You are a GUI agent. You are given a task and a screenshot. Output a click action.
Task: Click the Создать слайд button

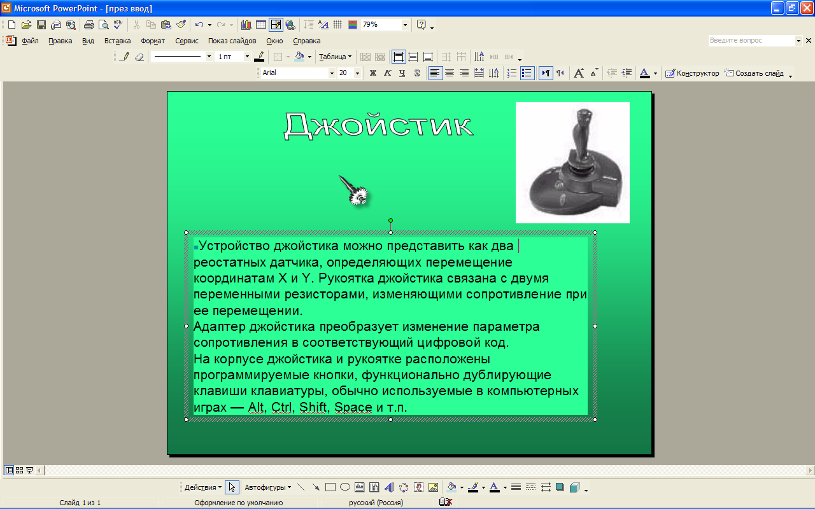pos(754,73)
